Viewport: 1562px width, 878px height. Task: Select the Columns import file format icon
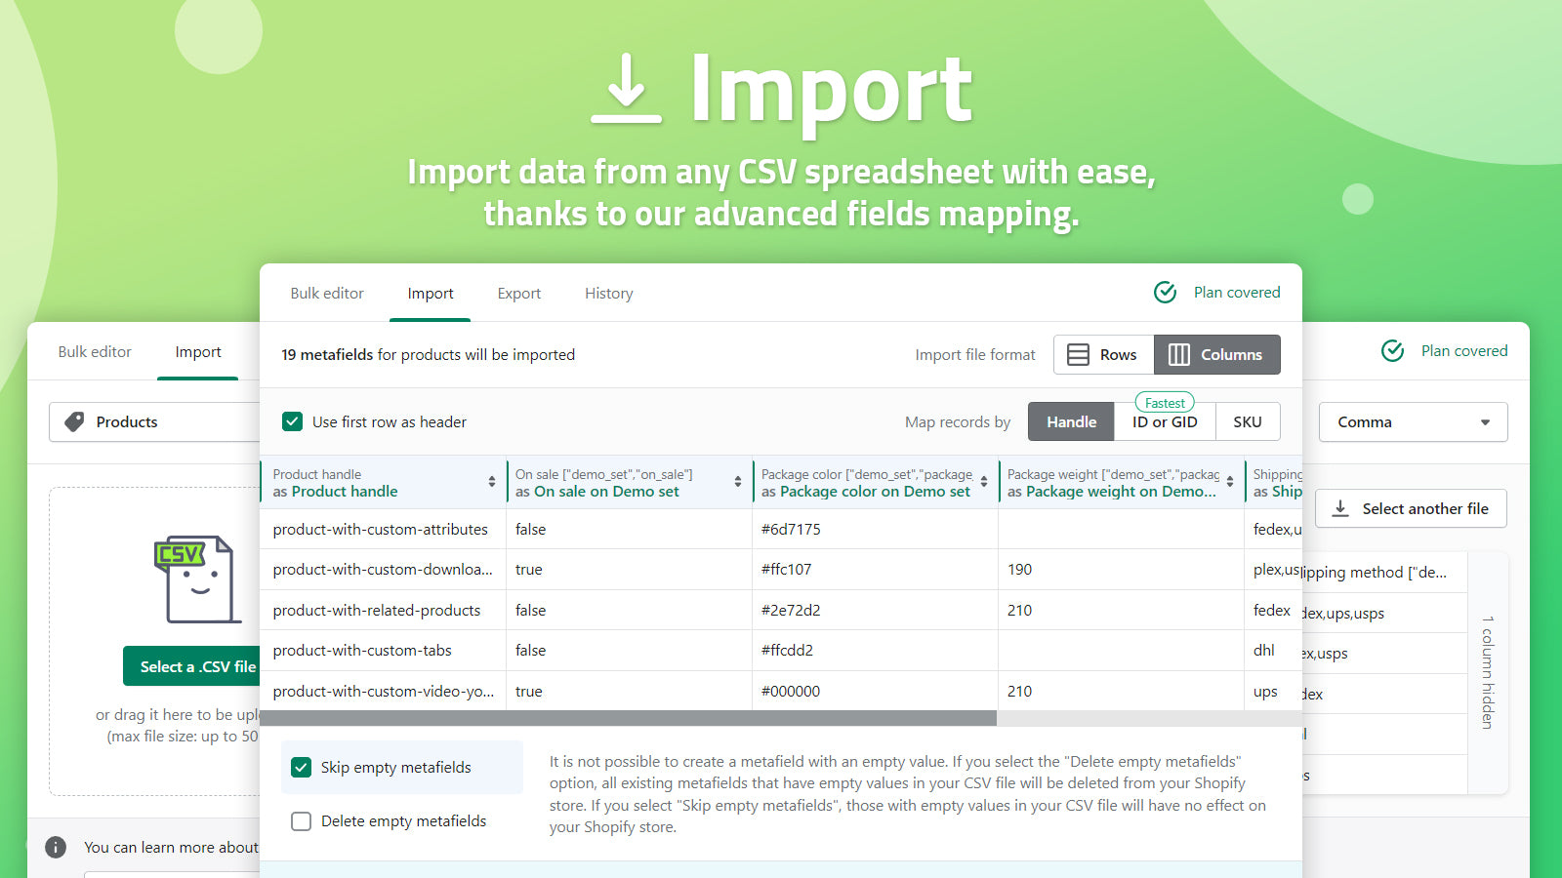1179,354
